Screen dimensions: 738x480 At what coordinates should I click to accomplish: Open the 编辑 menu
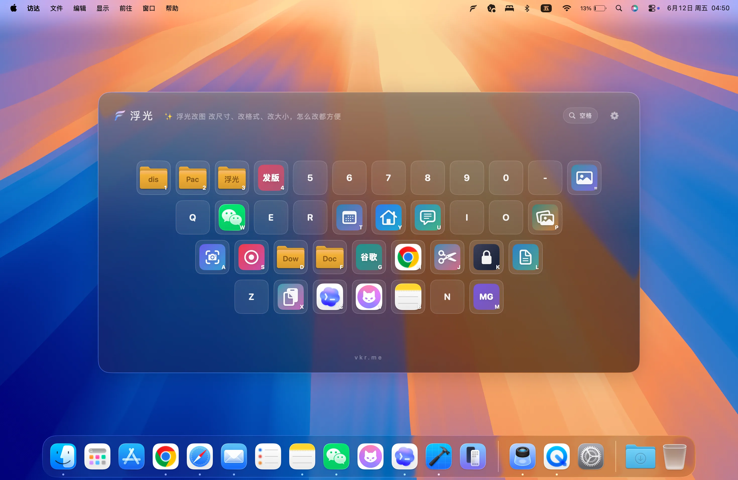pos(80,8)
